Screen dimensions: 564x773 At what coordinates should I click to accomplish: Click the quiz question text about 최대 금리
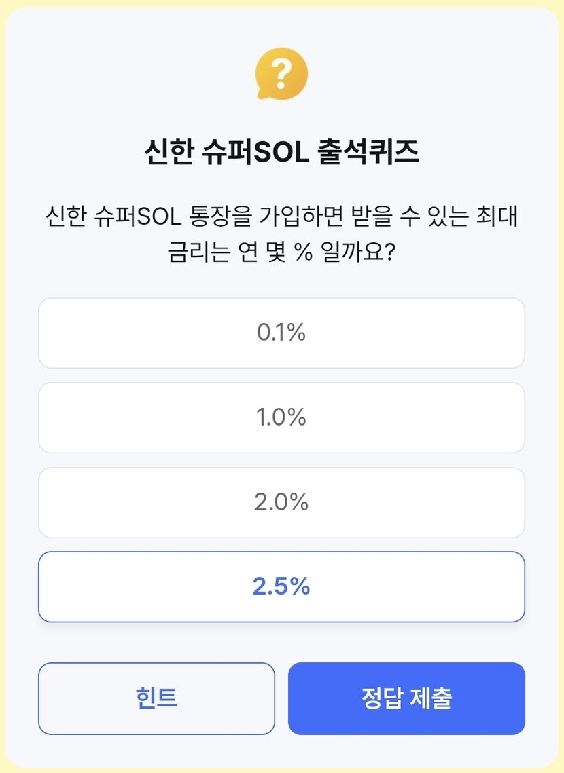[281, 236]
